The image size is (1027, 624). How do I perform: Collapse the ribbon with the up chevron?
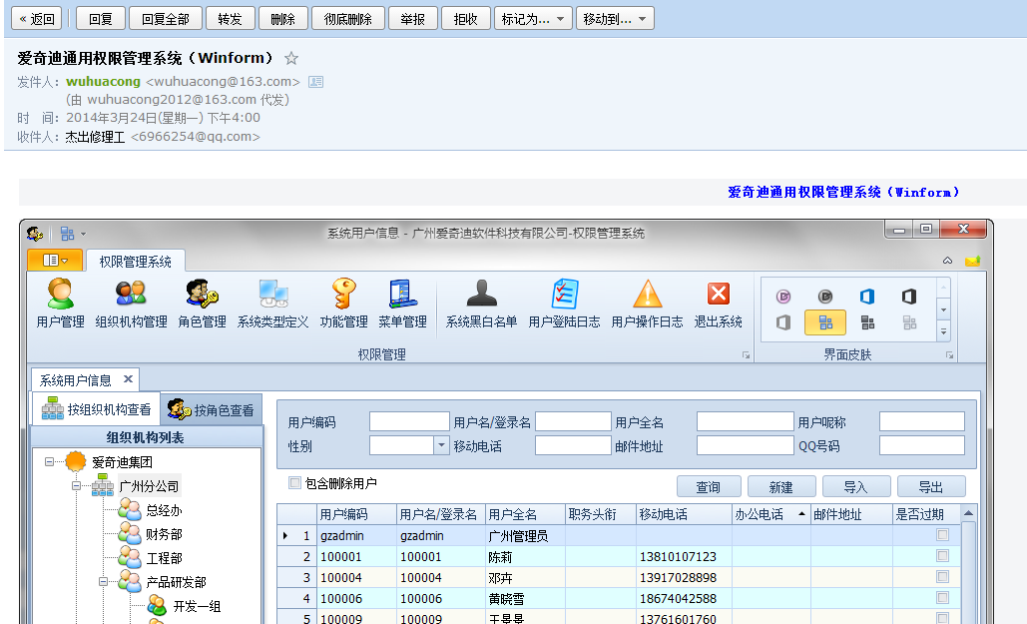(x=948, y=261)
